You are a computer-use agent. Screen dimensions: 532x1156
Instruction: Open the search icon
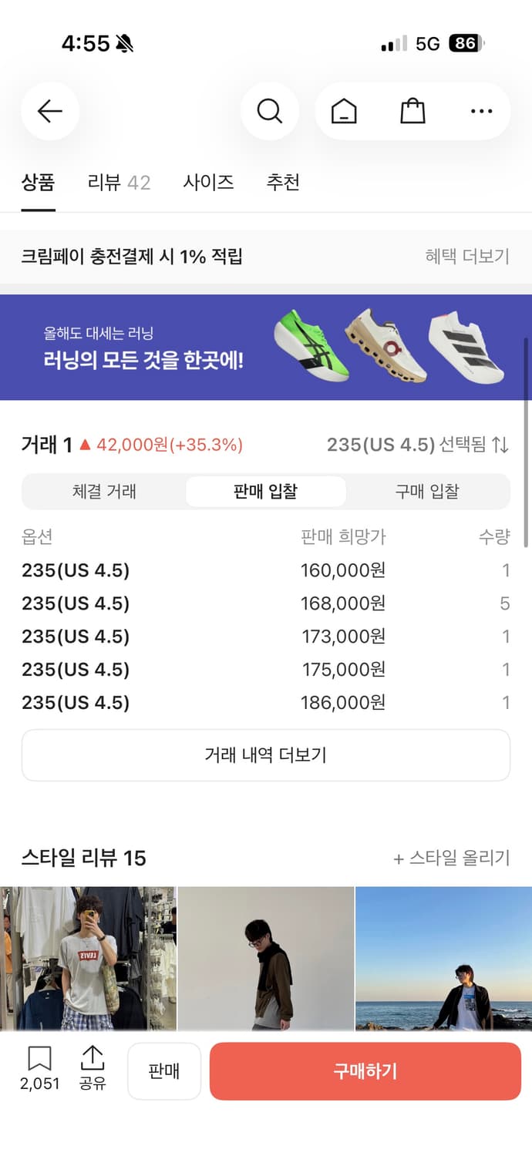click(x=269, y=111)
